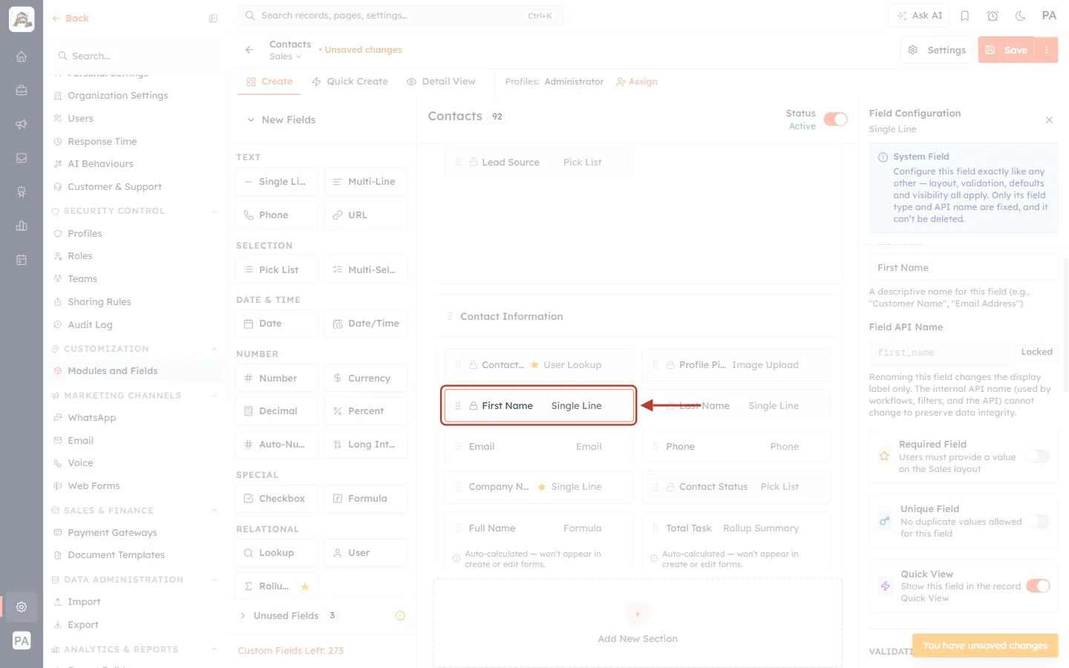The image size is (1069, 668).
Task: Open the inbox icon in left rail
Action: coord(22,158)
